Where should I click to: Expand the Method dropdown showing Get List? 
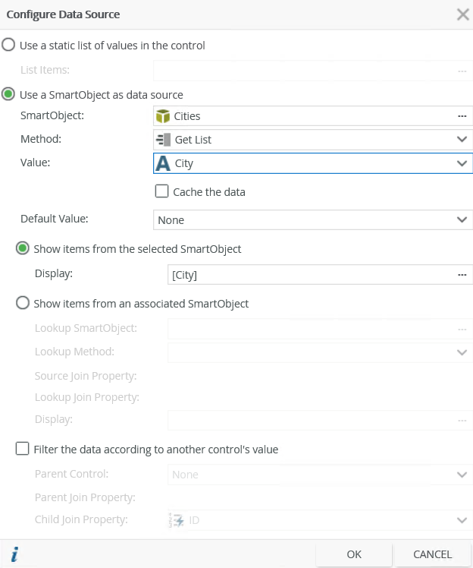[461, 140]
